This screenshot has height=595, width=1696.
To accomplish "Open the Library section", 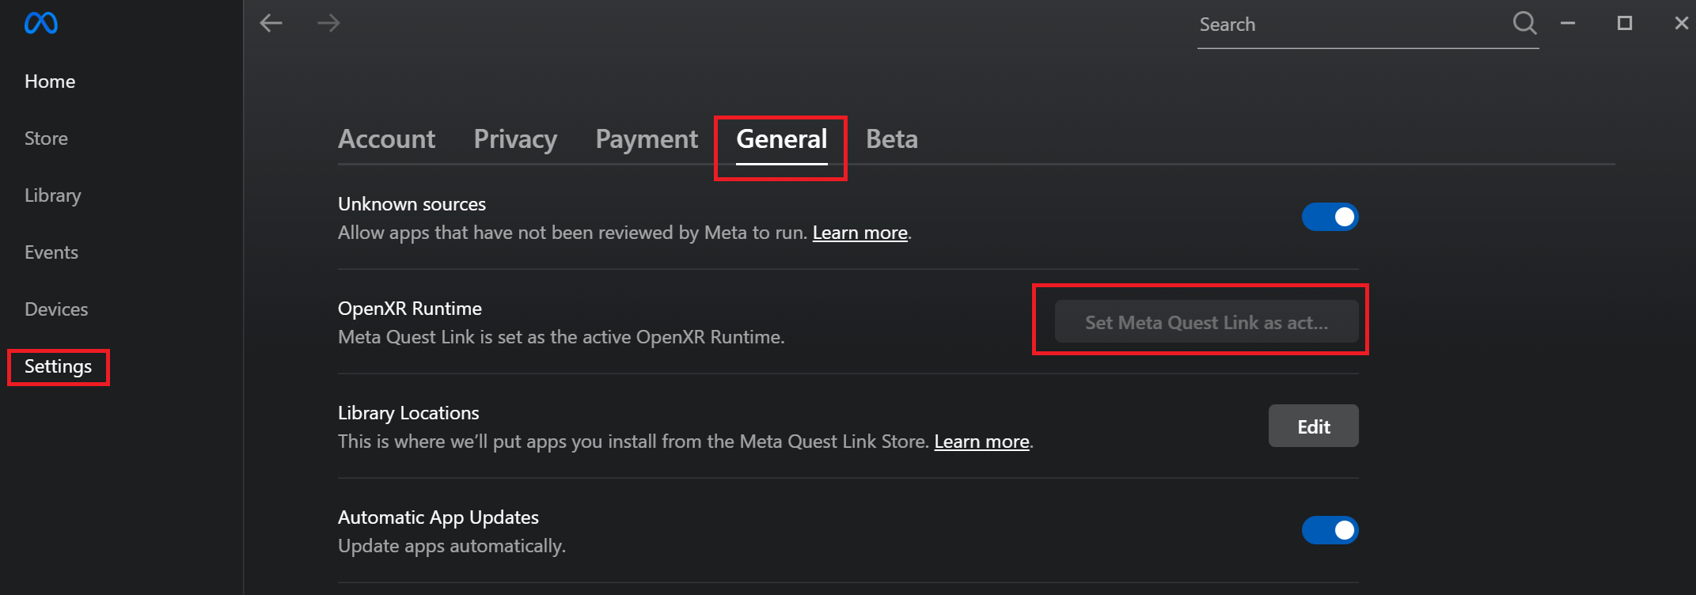I will click(52, 195).
